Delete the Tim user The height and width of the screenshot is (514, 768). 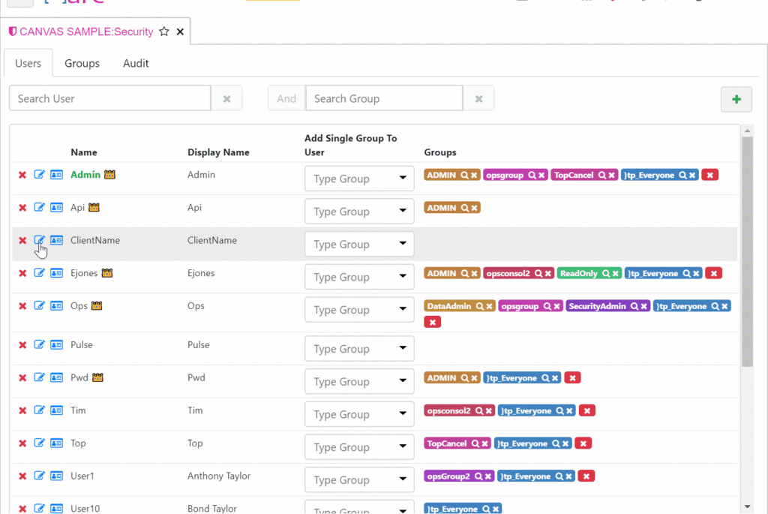22,410
